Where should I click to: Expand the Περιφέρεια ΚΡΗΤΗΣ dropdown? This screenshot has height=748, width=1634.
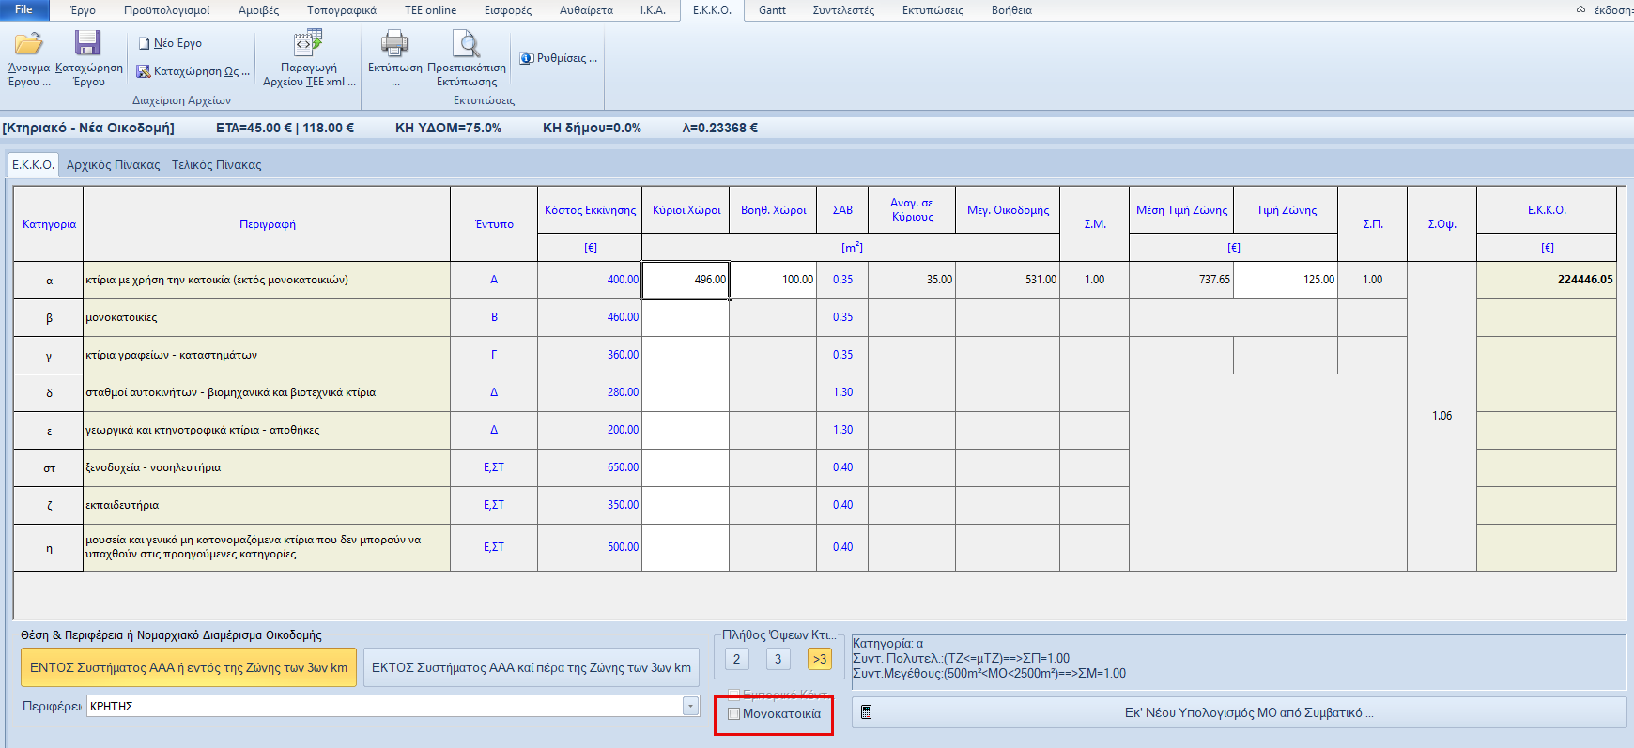click(691, 706)
